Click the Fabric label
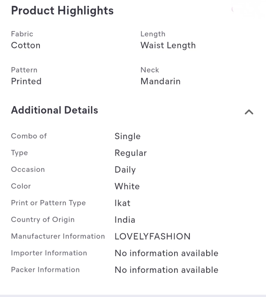 (x=22, y=34)
